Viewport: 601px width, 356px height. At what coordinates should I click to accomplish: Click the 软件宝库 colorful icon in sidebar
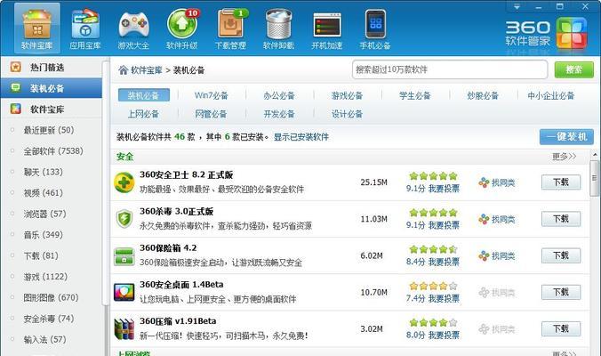pyautogui.click(x=16, y=109)
